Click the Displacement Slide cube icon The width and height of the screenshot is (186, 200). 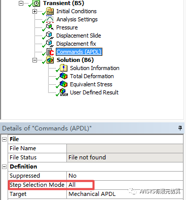pos(50,36)
